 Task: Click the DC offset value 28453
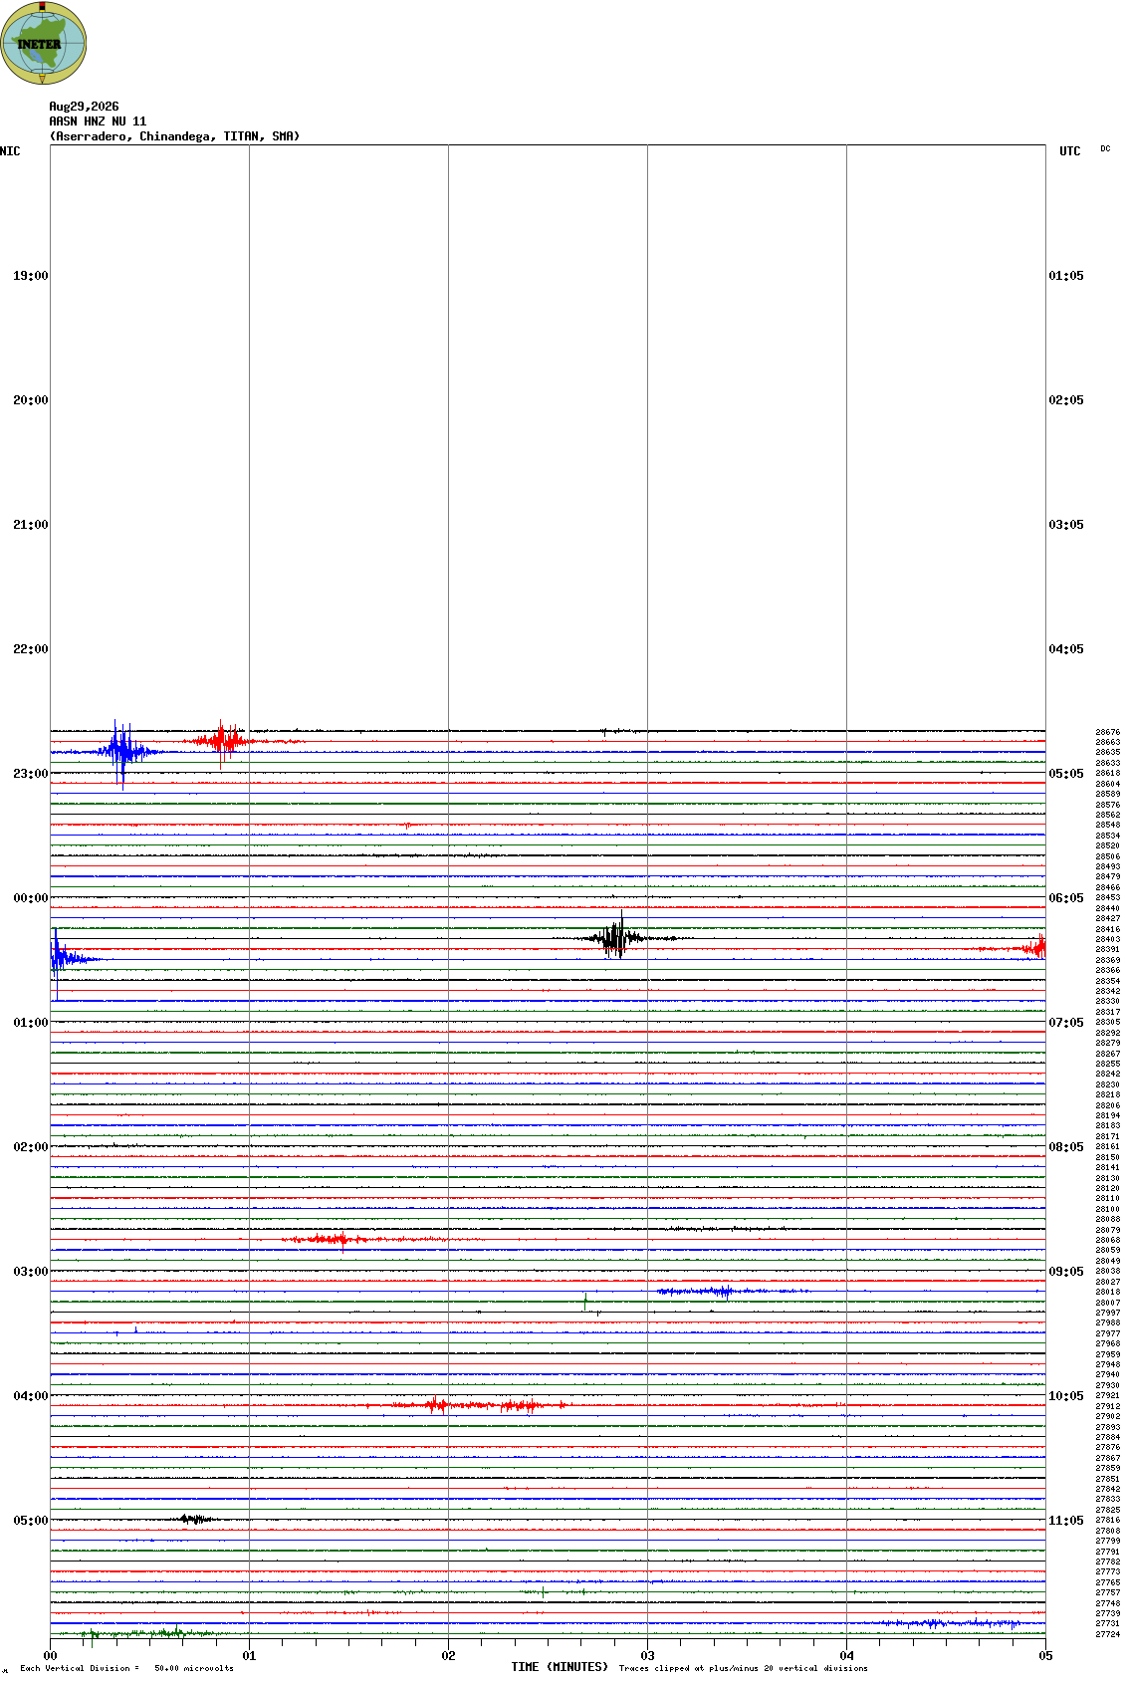click(x=1108, y=897)
